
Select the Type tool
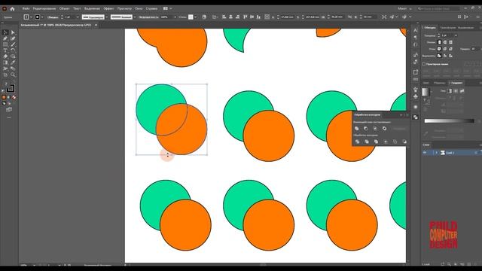point(5,50)
